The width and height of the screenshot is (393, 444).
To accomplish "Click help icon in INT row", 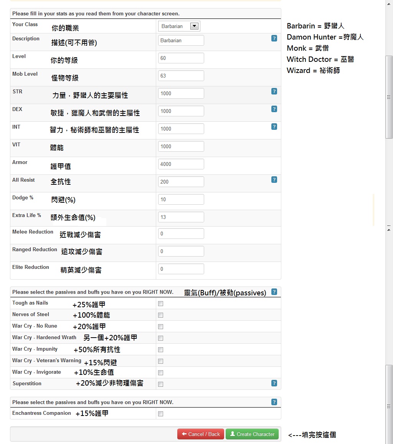I will point(274,127).
